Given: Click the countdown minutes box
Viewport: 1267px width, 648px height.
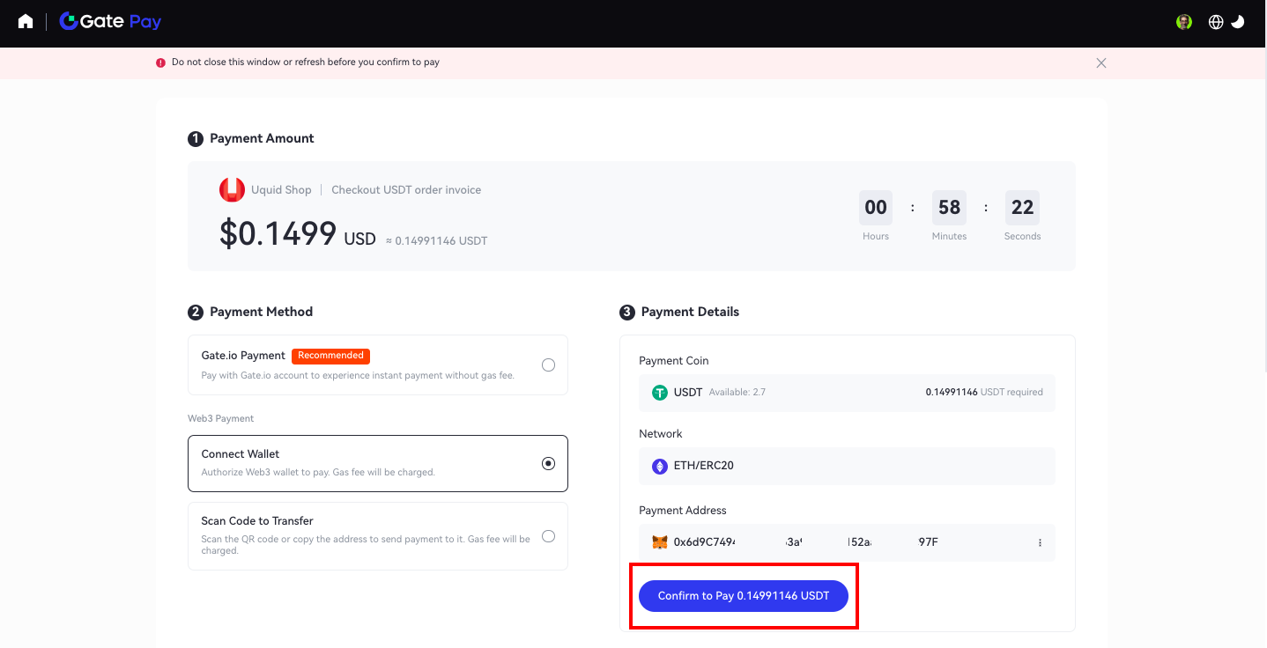Looking at the screenshot, I should [x=949, y=208].
